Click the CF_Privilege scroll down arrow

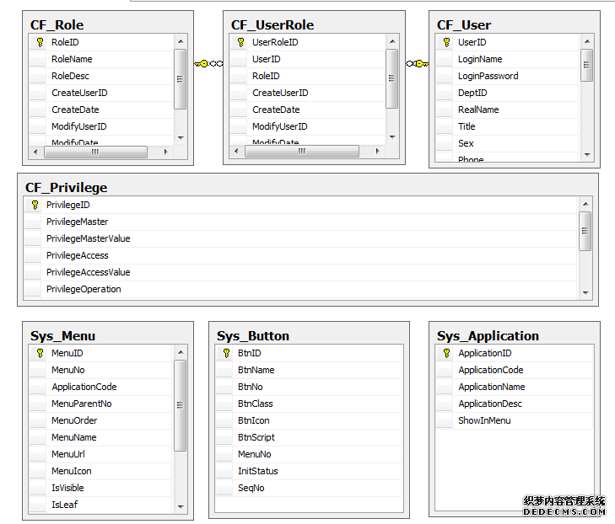point(585,292)
